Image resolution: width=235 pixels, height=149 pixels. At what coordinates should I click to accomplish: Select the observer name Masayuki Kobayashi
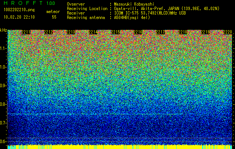coord(134,4)
